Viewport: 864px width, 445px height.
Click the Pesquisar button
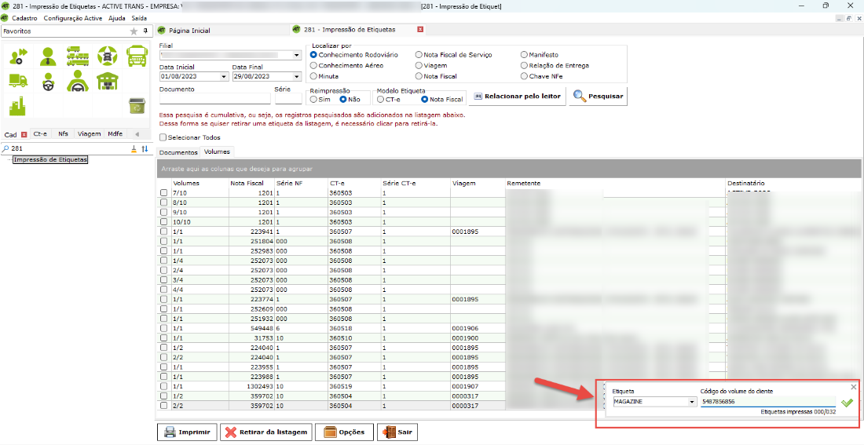[x=599, y=96]
